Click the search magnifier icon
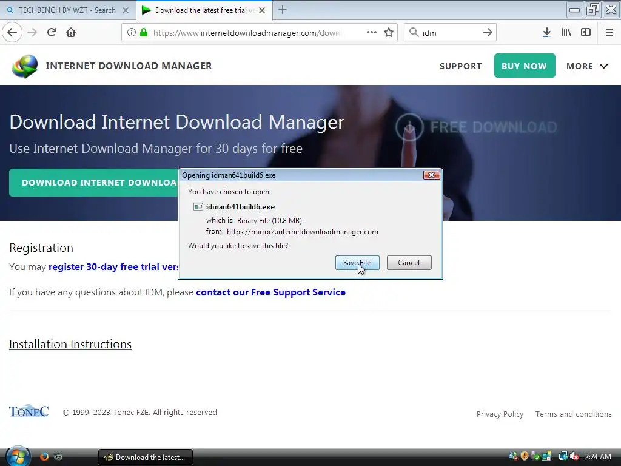The height and width of the screenshot is (466, 621). (x=414, y=32)
